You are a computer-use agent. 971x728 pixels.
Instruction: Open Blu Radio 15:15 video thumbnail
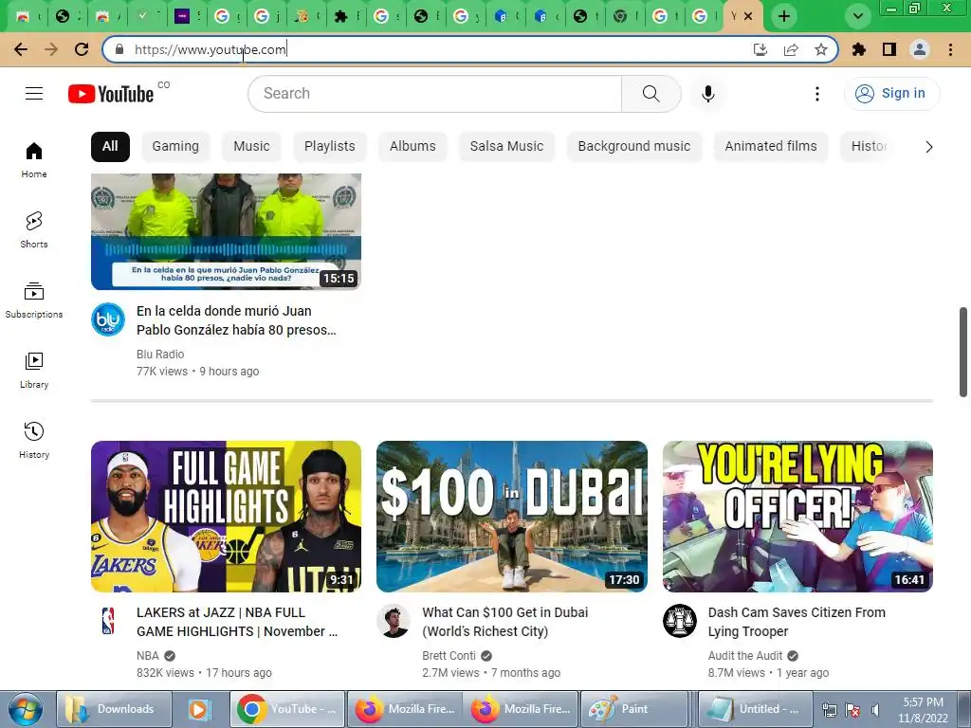coord(226,231)
